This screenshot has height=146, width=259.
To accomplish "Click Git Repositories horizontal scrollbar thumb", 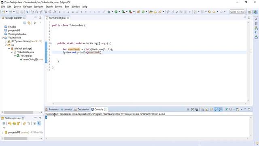I will pyautogui.click(x=16, y=138).
